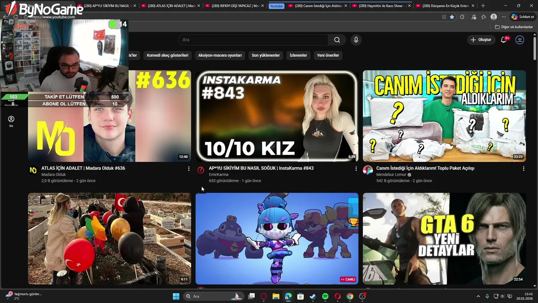Open the Edge settings and more ellipsis
538x303 pixels.
coord(504,17)
